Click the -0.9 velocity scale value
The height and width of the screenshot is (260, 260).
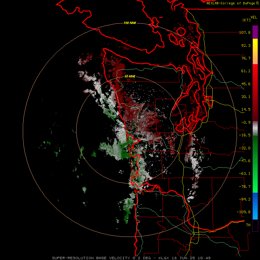coord(246,122)
